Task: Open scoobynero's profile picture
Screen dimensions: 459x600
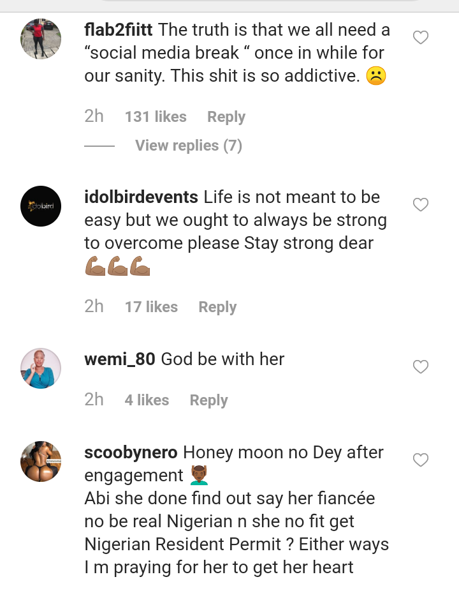Action: (41, 461)
